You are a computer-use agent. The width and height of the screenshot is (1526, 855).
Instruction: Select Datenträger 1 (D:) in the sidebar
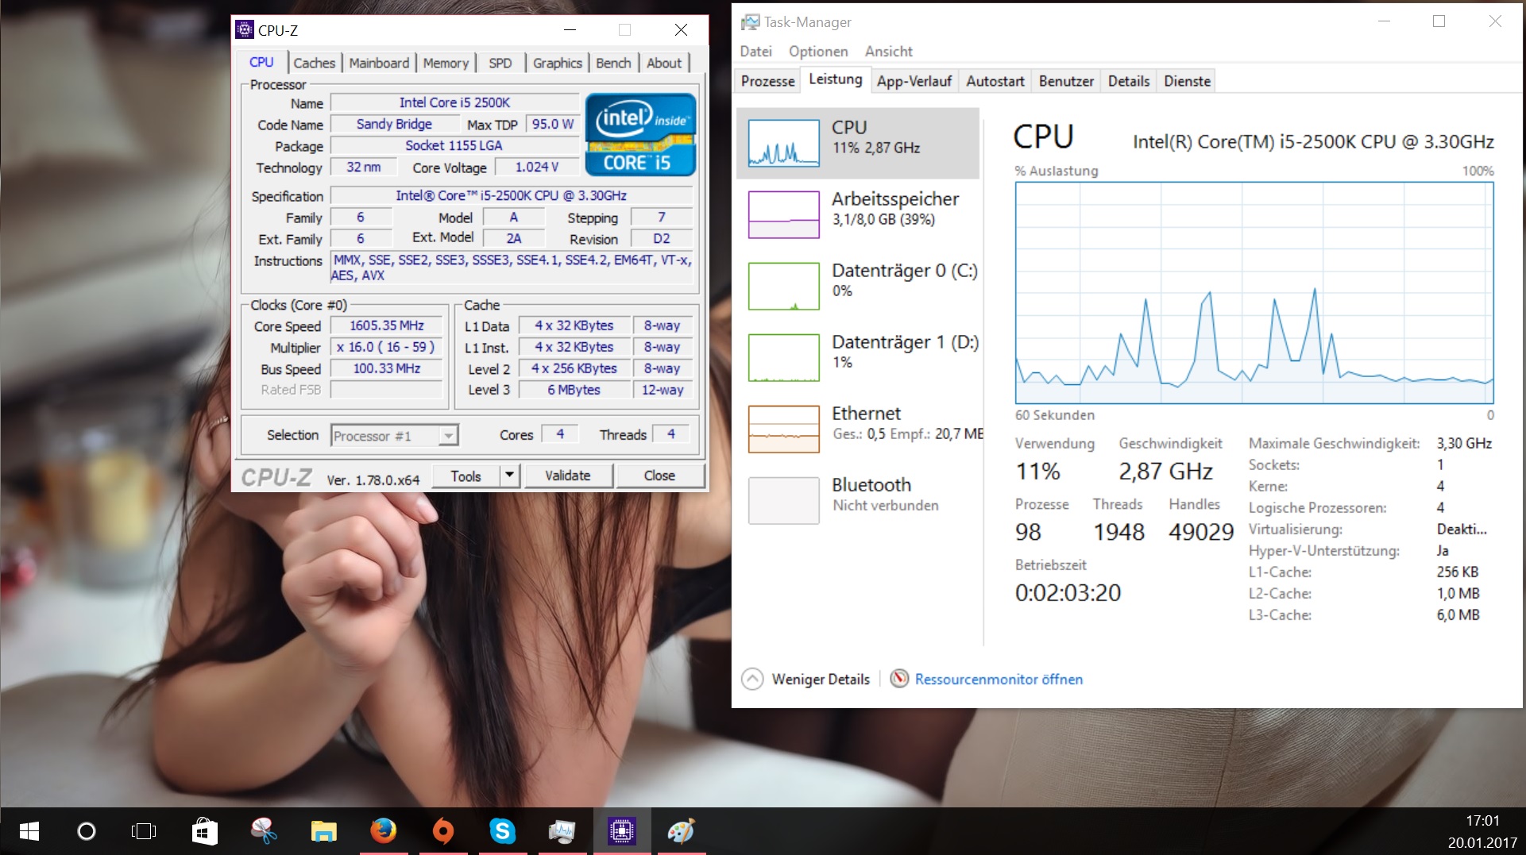point(858,357)
